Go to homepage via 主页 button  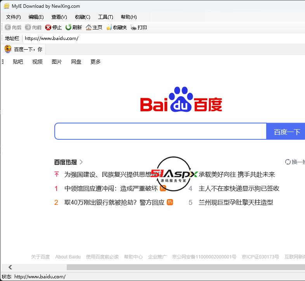click(x=94, y=27)
